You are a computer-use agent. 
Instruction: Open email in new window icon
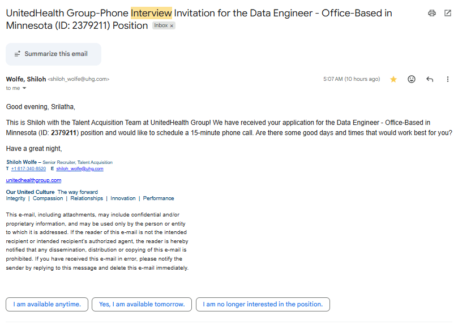(447, 13)
